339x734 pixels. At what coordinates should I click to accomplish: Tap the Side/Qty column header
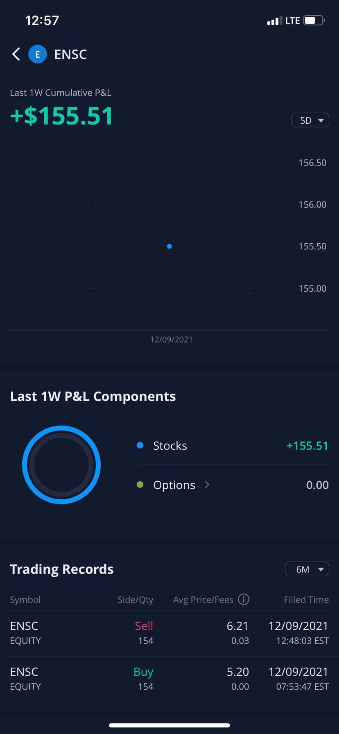click(135, 600)
